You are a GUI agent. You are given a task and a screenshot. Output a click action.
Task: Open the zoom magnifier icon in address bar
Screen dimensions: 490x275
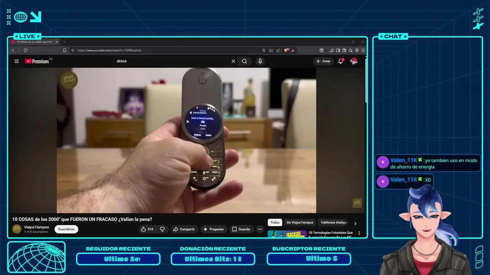pyautogui.click(x=264, y=50)
